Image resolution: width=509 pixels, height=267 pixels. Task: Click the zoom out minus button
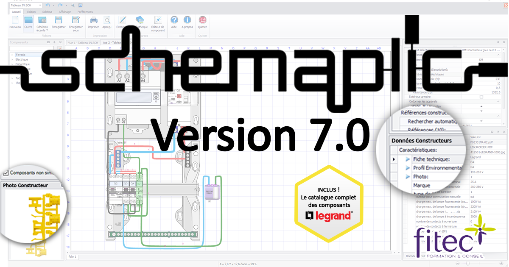coord(458,263)
